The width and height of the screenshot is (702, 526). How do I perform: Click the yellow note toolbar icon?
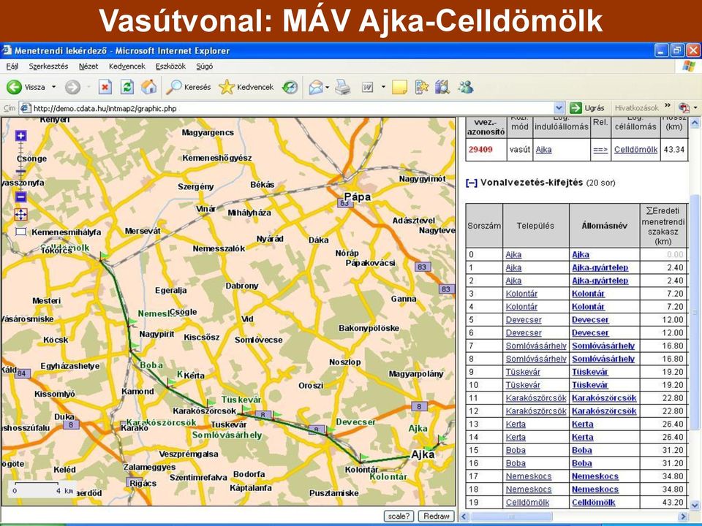click(399, 87)
